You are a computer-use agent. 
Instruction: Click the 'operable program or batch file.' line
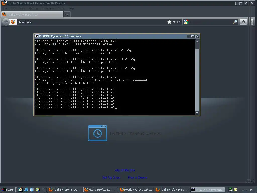66,83
